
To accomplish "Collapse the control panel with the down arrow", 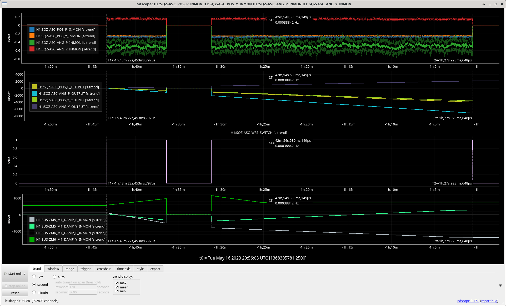I will click(500, 285).
